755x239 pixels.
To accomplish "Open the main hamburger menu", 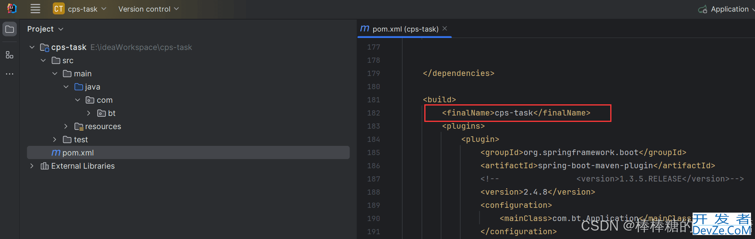I will 35,9.
